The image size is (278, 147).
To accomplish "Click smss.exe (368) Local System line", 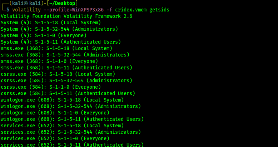I will pyautogui.click(x=56, y=48).
